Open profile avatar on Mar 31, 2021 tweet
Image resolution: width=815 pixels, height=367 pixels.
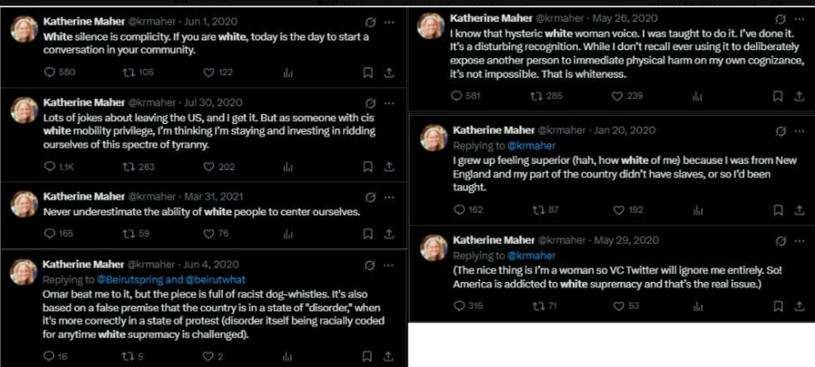[24, 204]
